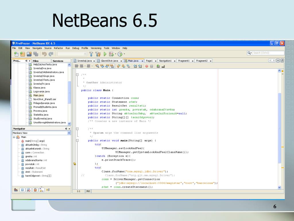This screenshot has height=221, width=294.
Task: Click the Open Project toolbar icon
Action: click(29, 54)
